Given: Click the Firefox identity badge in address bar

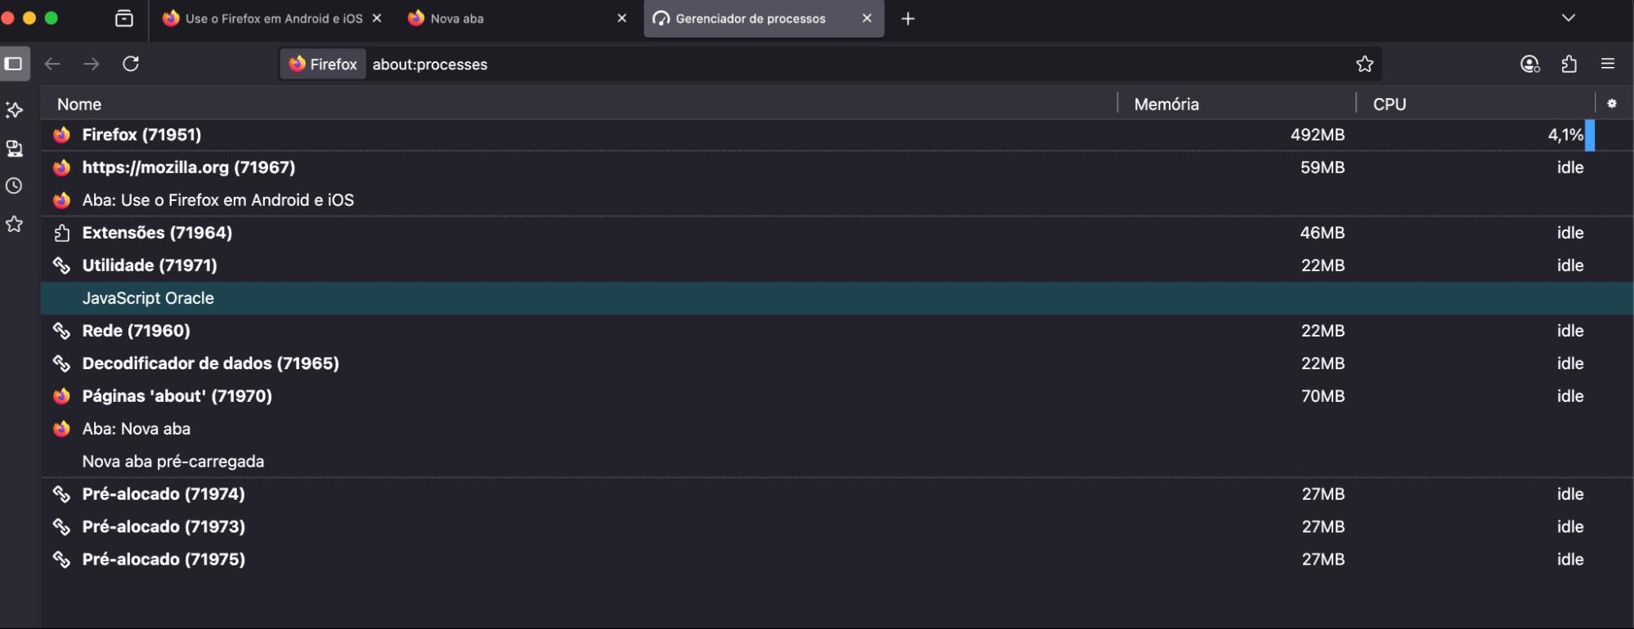Looking at the screenshot, I should [324, 64].
